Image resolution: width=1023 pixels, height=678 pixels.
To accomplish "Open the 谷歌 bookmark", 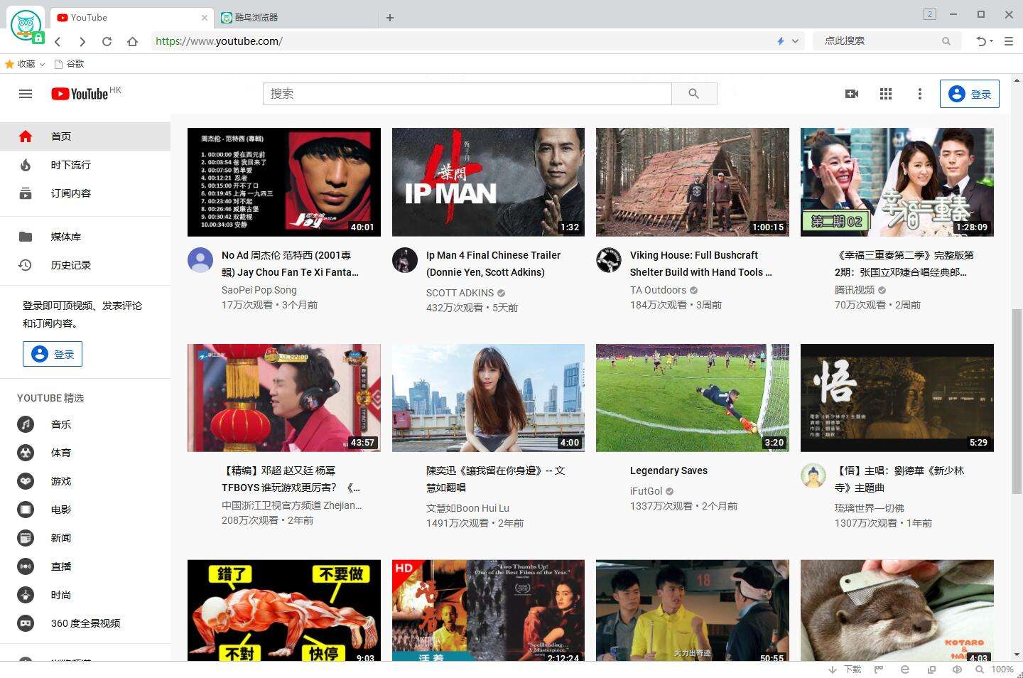I will coord(70,64).
